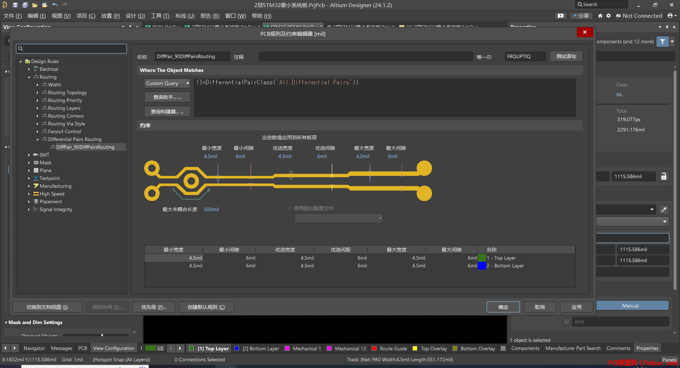The width and height of the screenshot is (680, 368).
Task: Click the 测试语句 button
Action: [566, 56]
